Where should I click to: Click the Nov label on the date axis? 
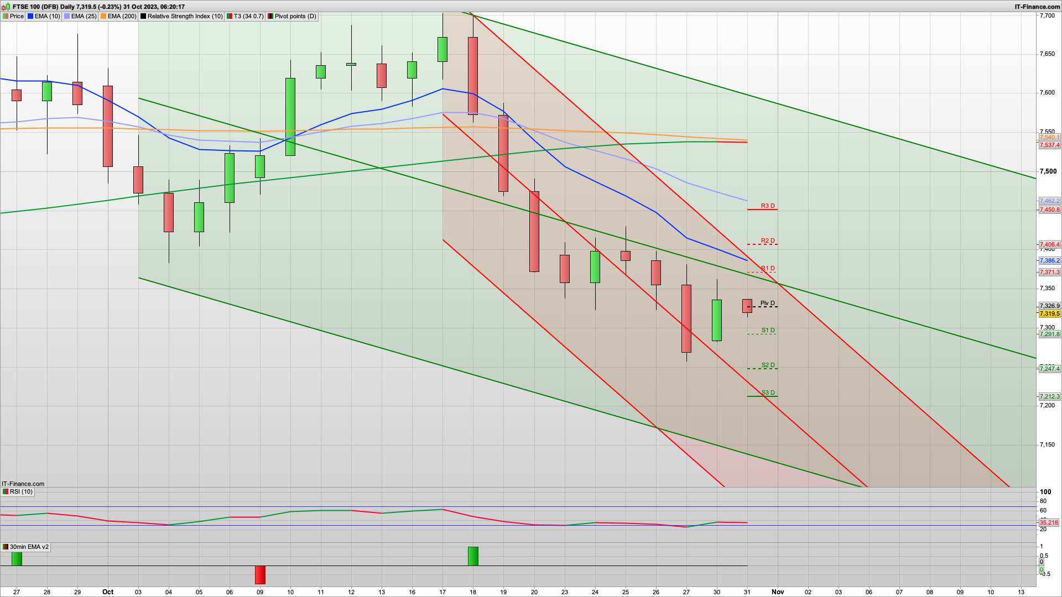tap(778, 591)
